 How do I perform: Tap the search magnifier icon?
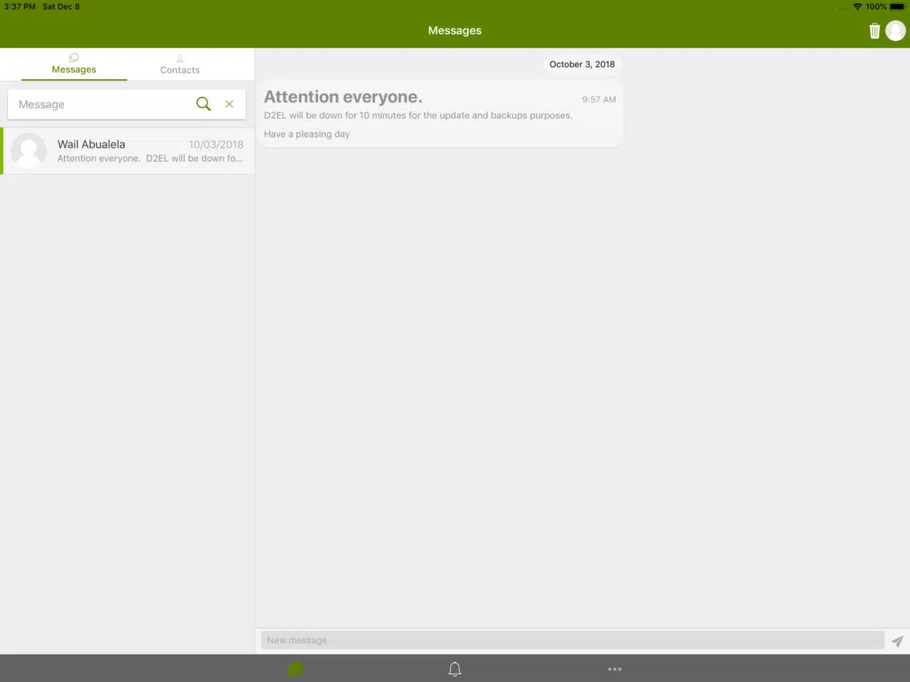click(203, 104)
